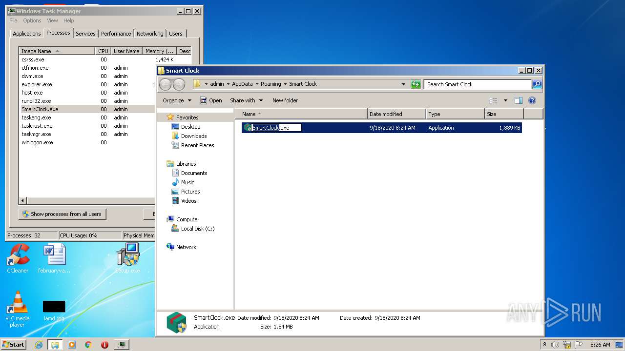Switch to Task Manager Applications tab

[x=26, y=34]
